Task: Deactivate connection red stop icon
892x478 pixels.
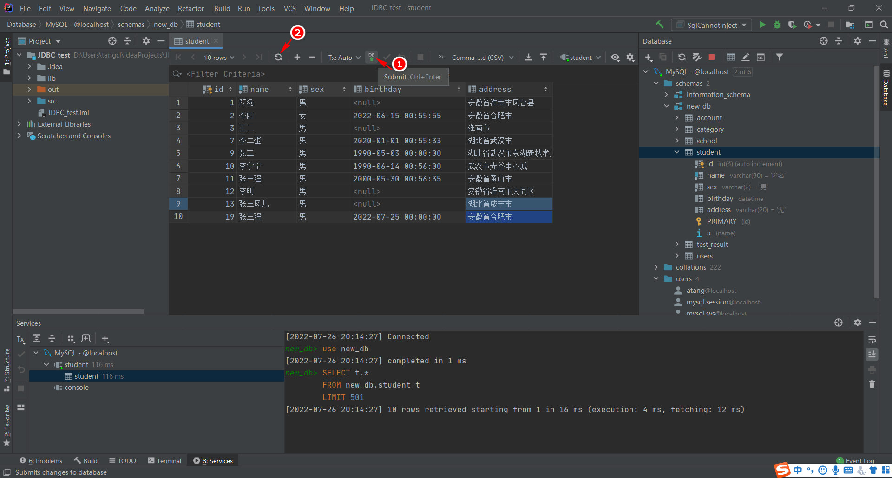Action: [x=711, y=57]
